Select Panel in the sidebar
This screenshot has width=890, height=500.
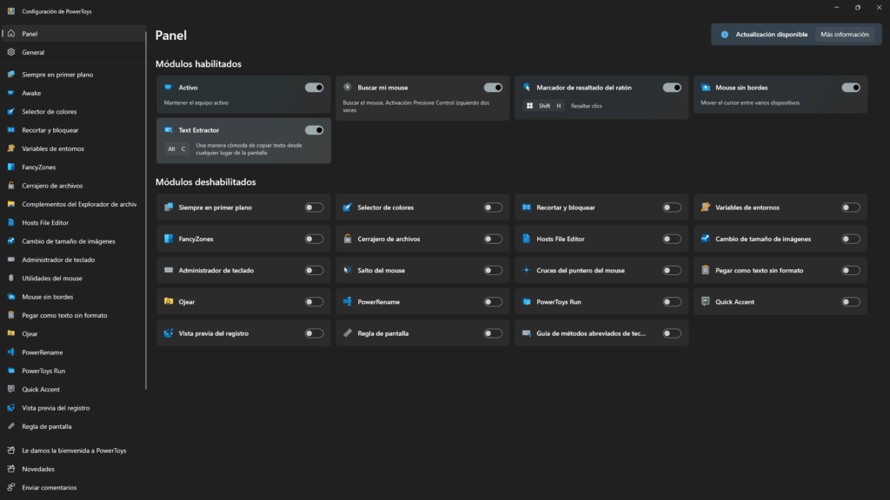tap(73, 34)
